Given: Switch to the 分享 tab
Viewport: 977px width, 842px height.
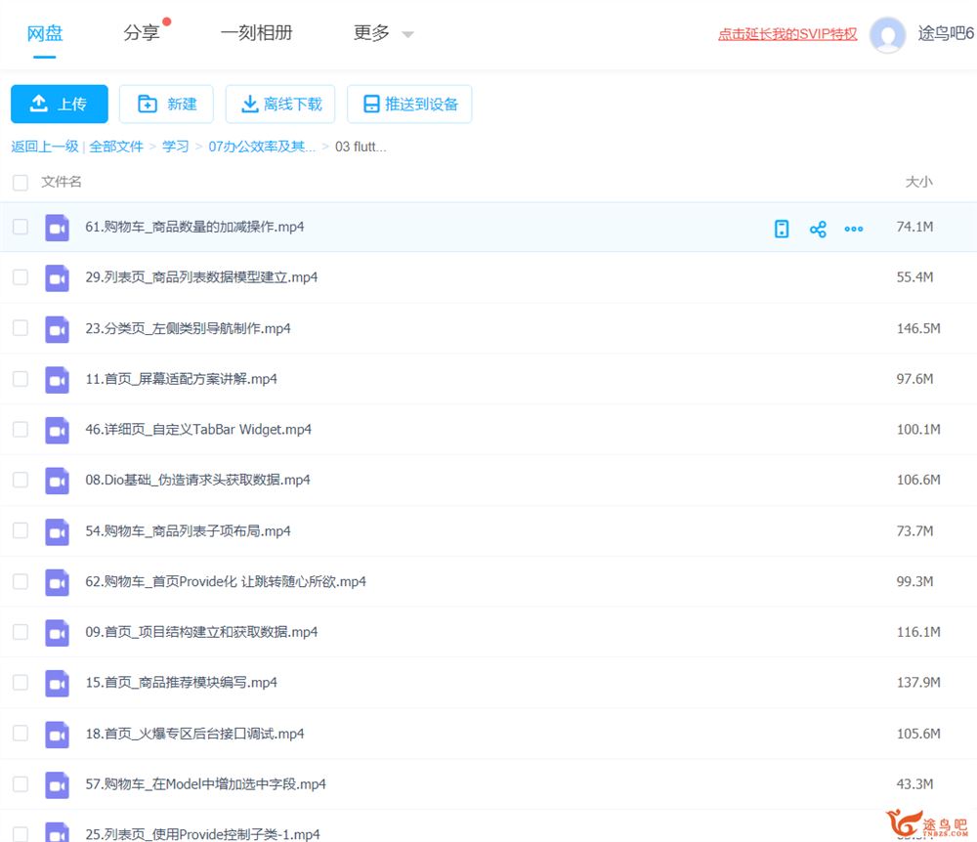Looking at the screenshot, I should [142, 33].
